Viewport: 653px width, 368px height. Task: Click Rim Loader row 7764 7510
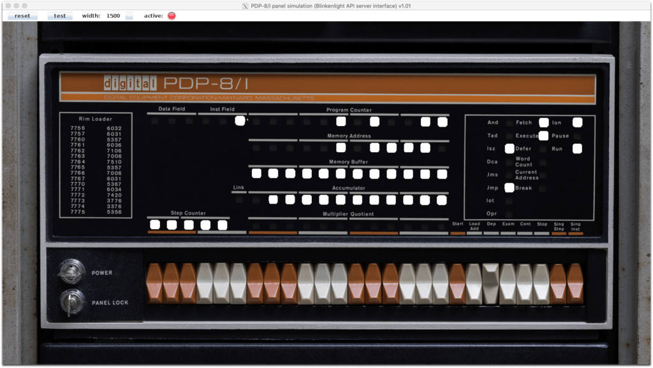coord(96,162)
